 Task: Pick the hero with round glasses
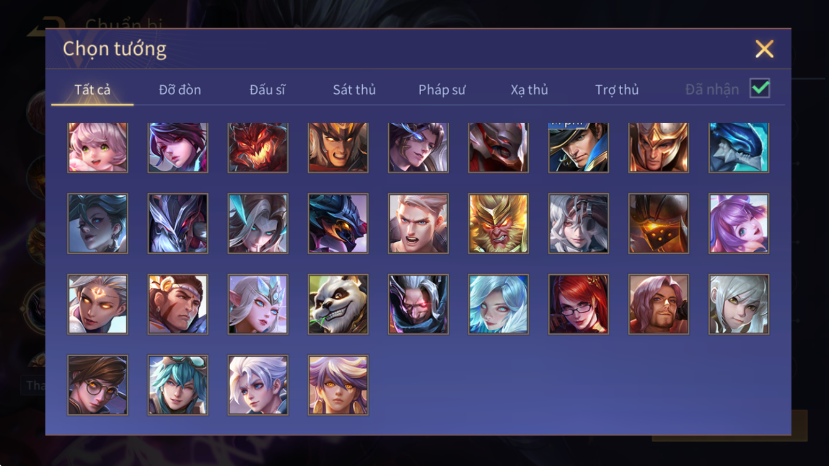point(97,385)
